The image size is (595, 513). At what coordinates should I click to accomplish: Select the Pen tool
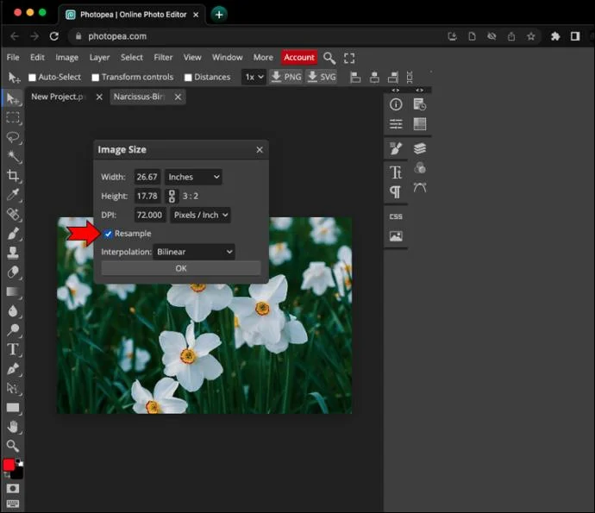(x=13, y=368)
